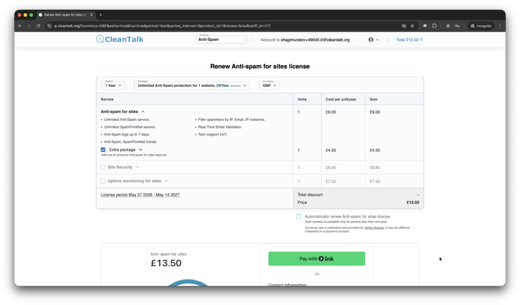520x305 pixels.
Task: Click the Pay with link button
Action: 317,259
